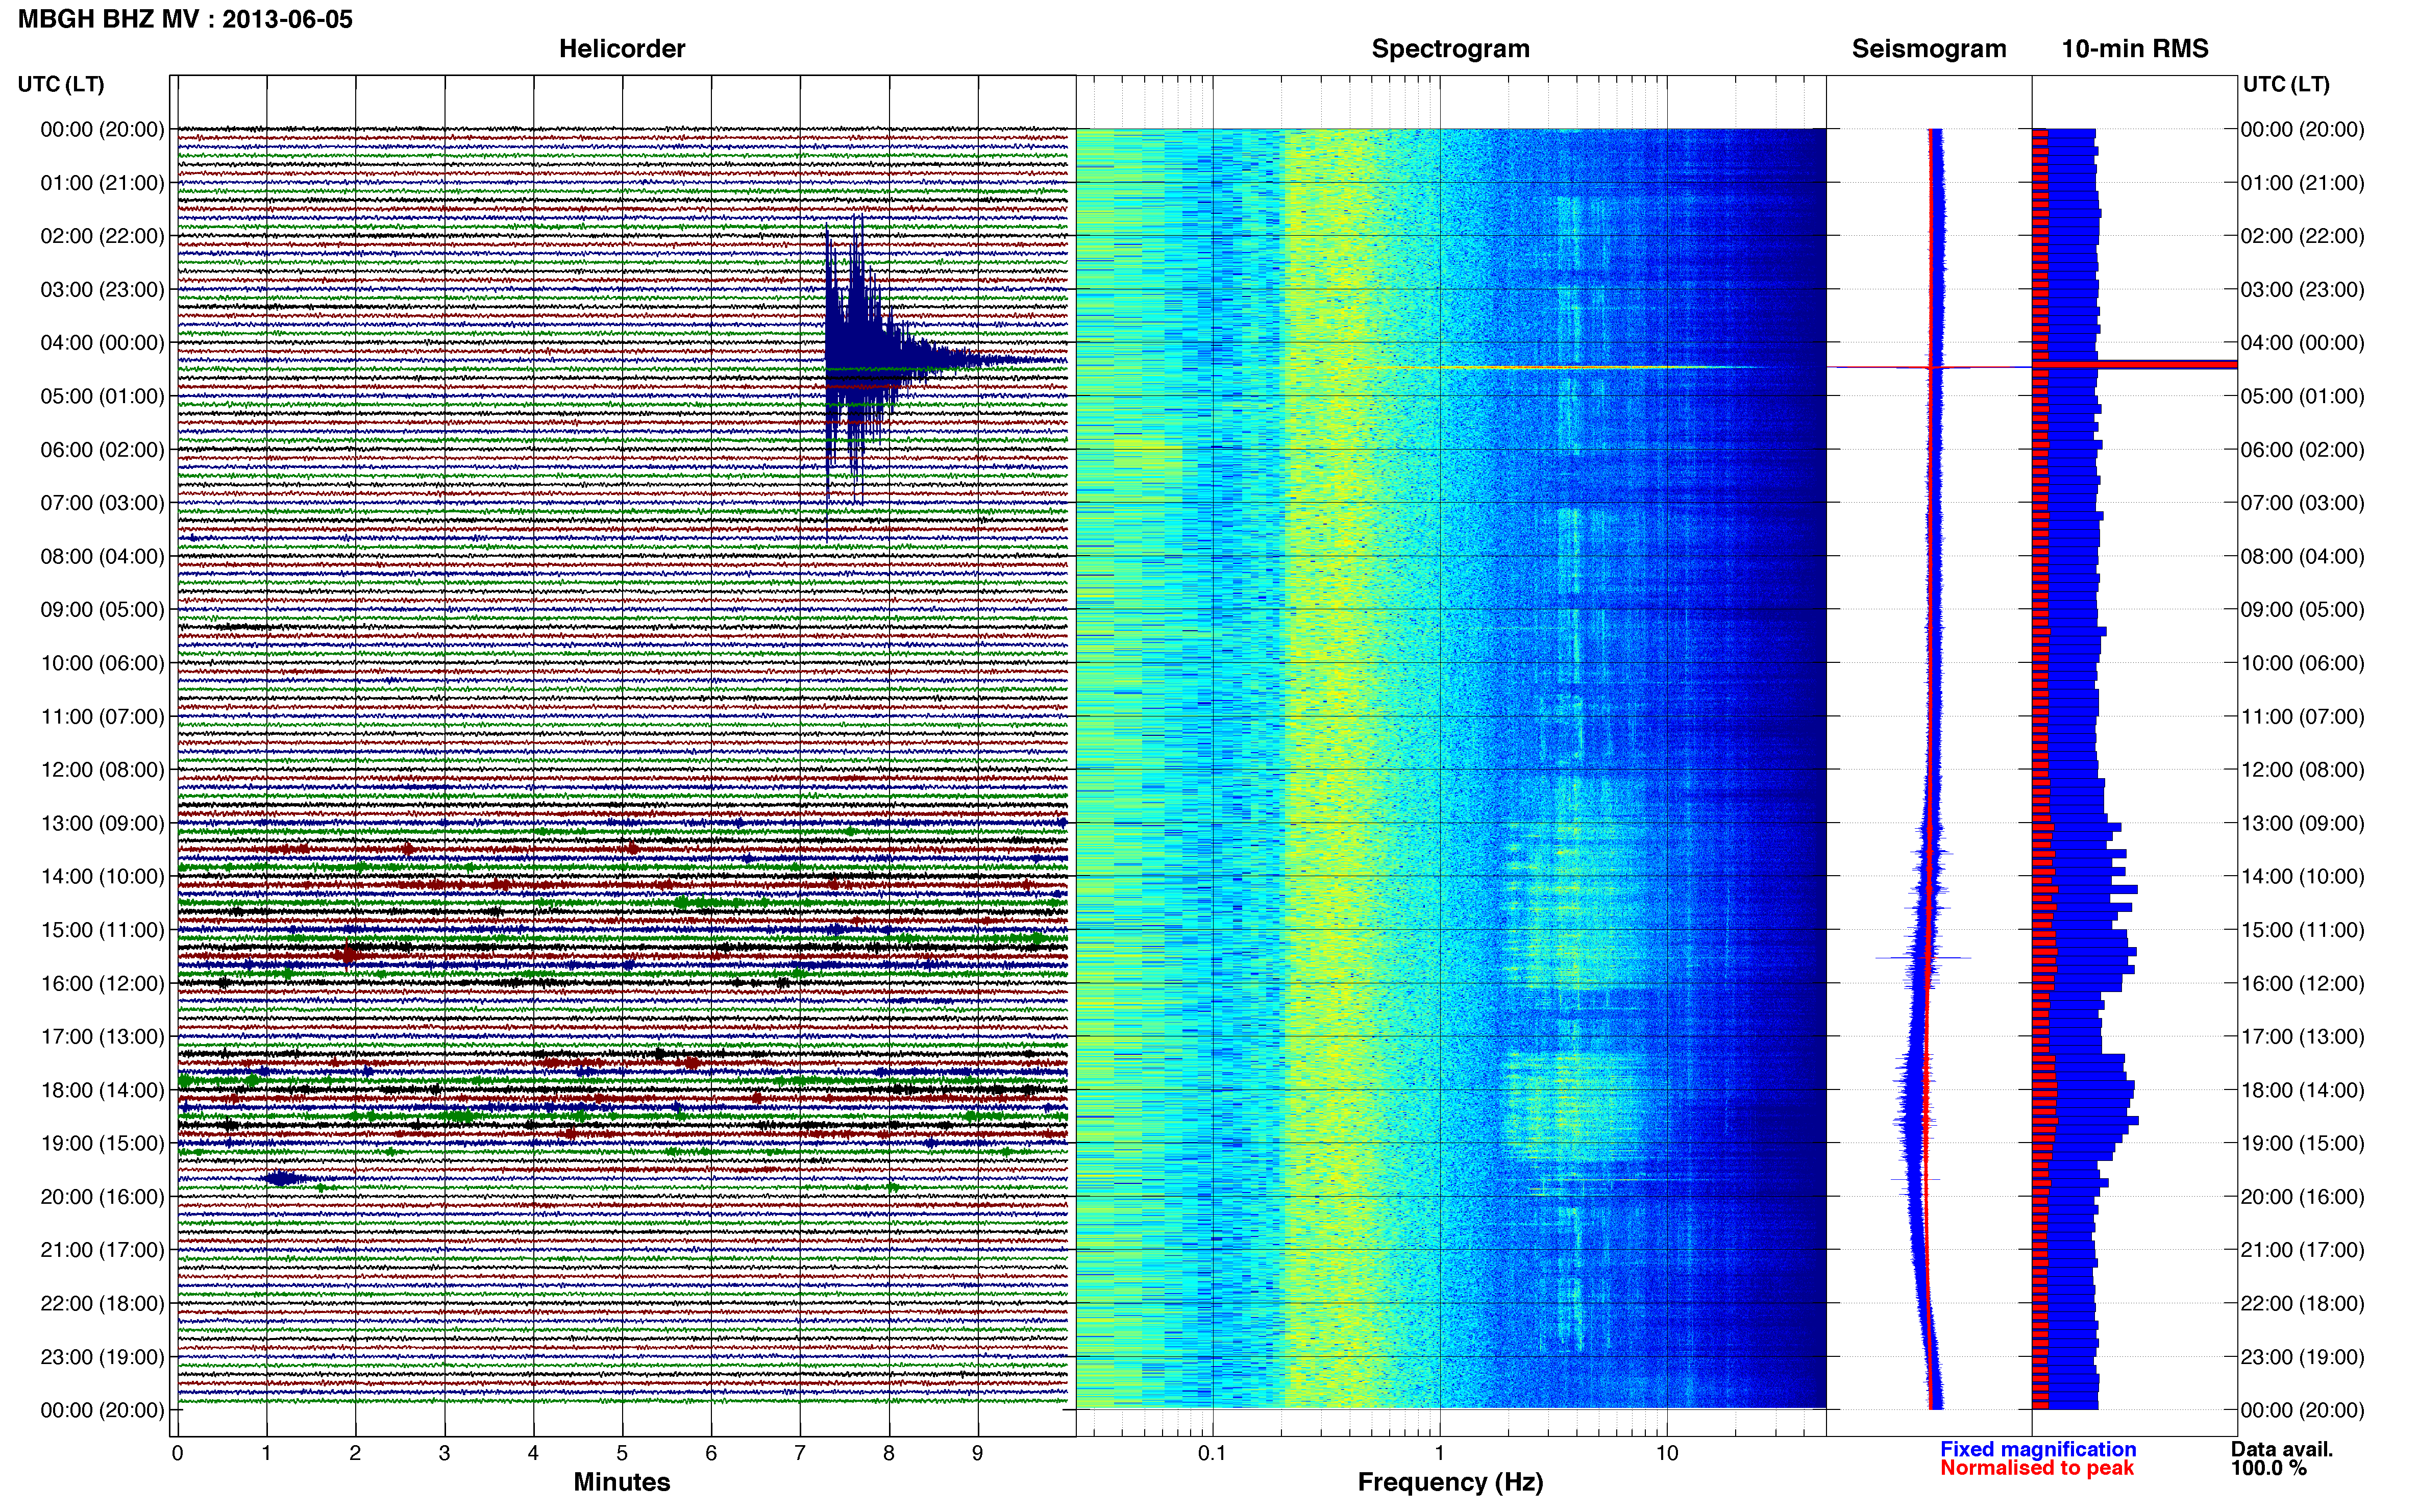The width and height of the screenshot is (2419, 1512).
Task: Click the '5' tick on Minutes axis
Action: (622, 1454)
